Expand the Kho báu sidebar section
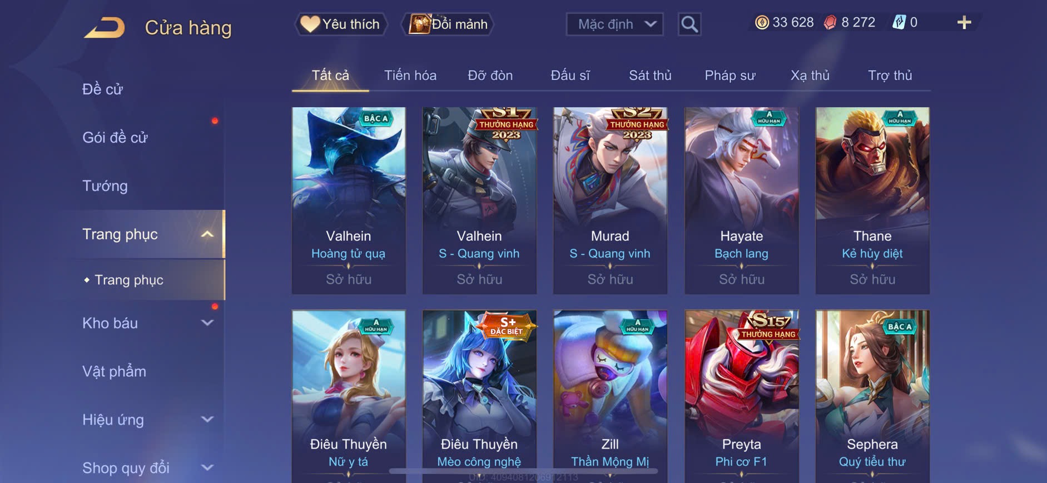Screen dimensions: 1047x483 tap(207, 323)
